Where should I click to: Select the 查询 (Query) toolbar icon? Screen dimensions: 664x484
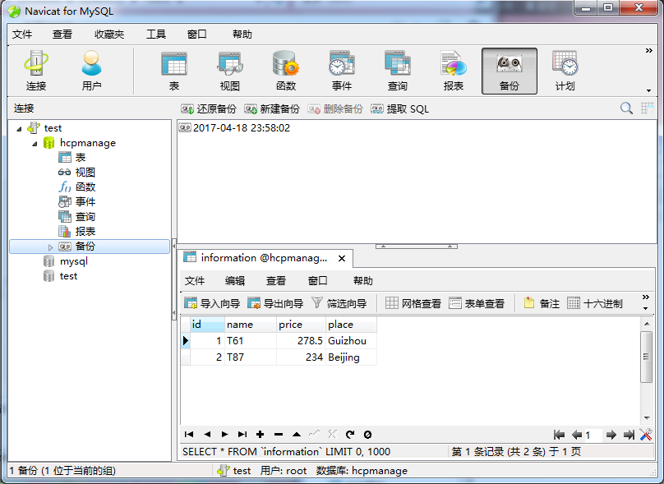(x=397, y=71)
